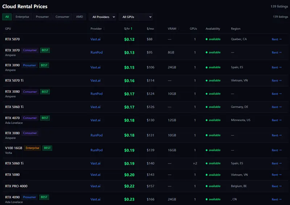Click the BEST badge on V100 16GB
The image size is (290, 205).
coord(47,148)
